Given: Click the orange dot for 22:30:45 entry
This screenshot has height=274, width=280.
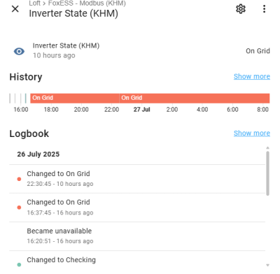Looking at the screenshot, I should tap(19, 179).
